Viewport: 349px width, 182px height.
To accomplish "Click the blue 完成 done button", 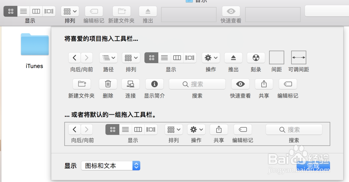I will (313, 166).
